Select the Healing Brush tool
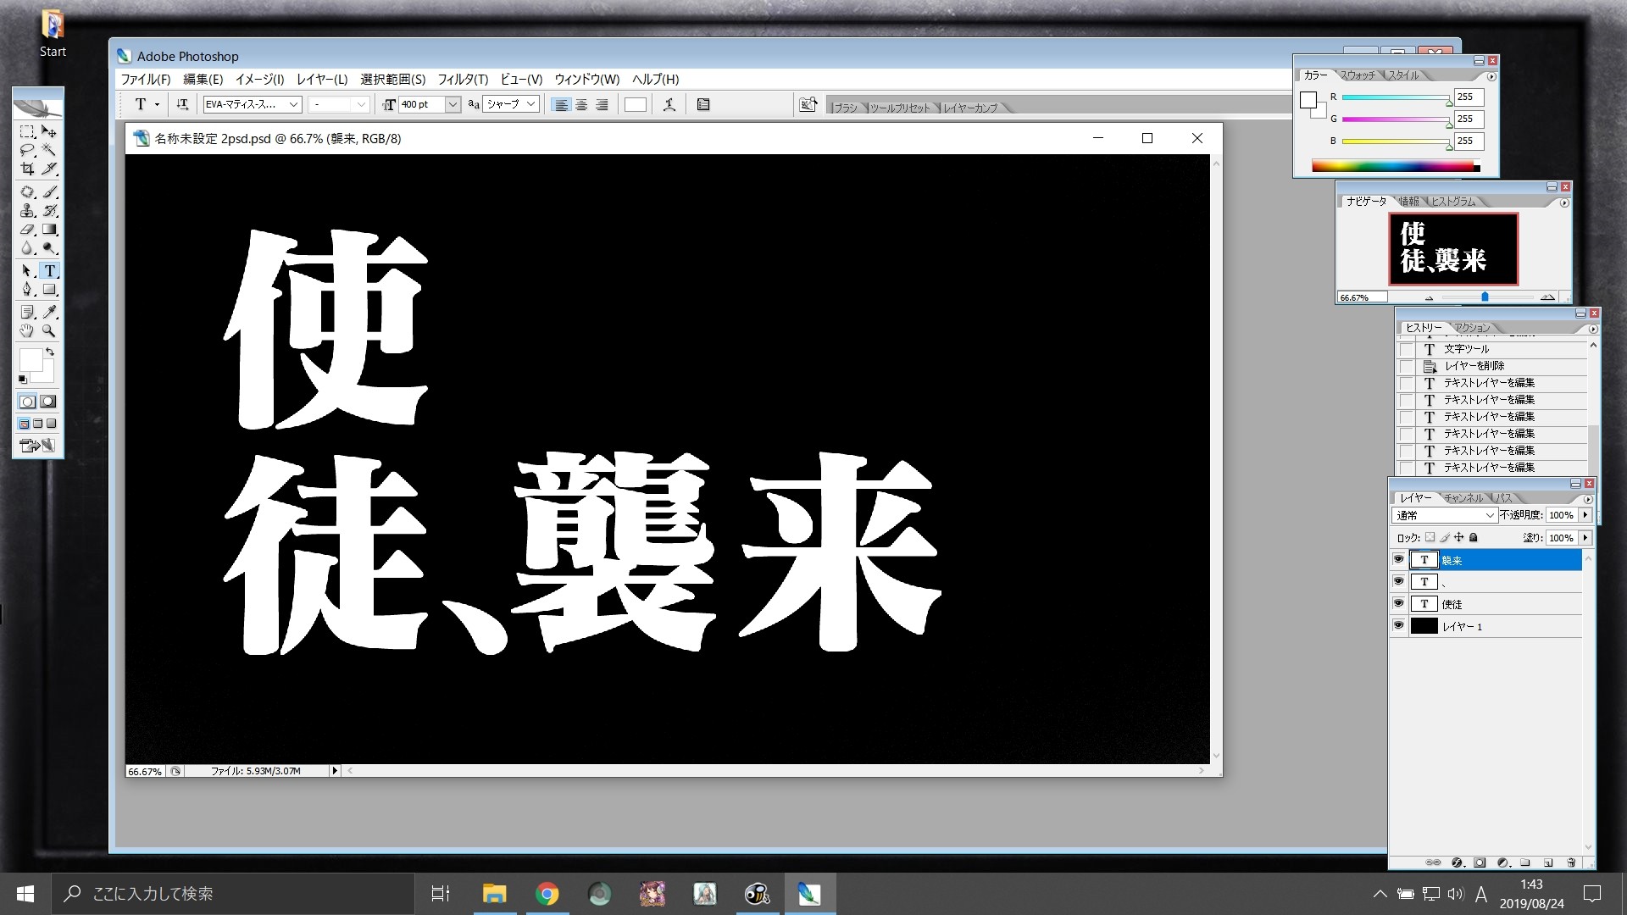Screen dimensions: 1627x915 [x=27, y=191]
